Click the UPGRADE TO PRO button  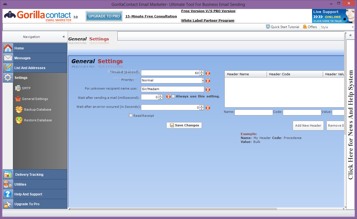coord(104,16)
